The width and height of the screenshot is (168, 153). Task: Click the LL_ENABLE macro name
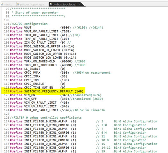[x=32, y=69]
